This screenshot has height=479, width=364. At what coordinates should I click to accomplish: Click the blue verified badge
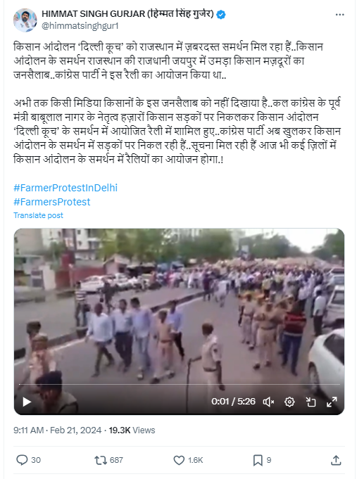(221, 14)
